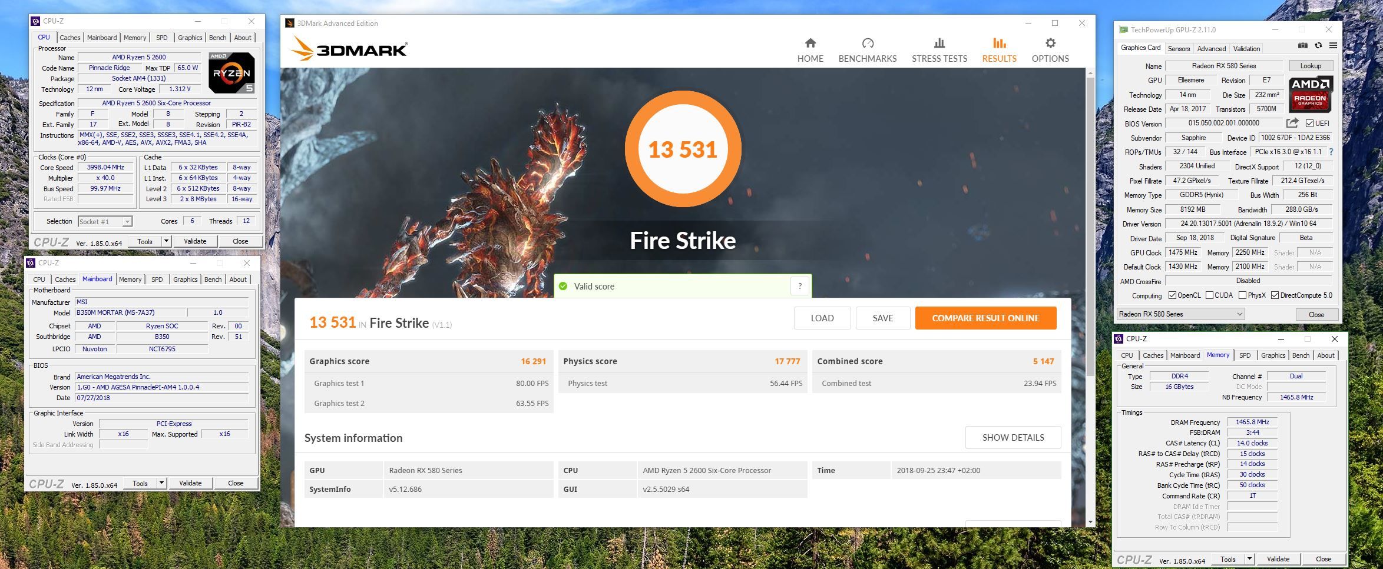The image size is (1383, 569).
Task: Click the orange 13 531 score circle
Action: tap(683, 149)
